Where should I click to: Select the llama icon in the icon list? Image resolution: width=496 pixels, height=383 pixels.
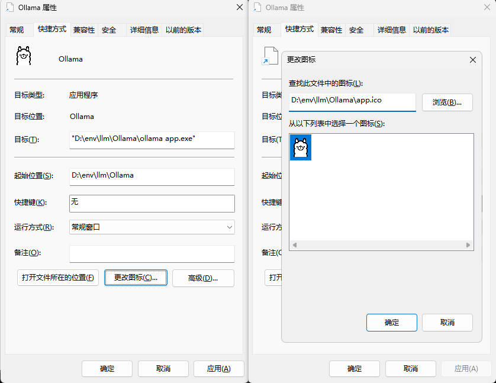click(x=301, y=147)
